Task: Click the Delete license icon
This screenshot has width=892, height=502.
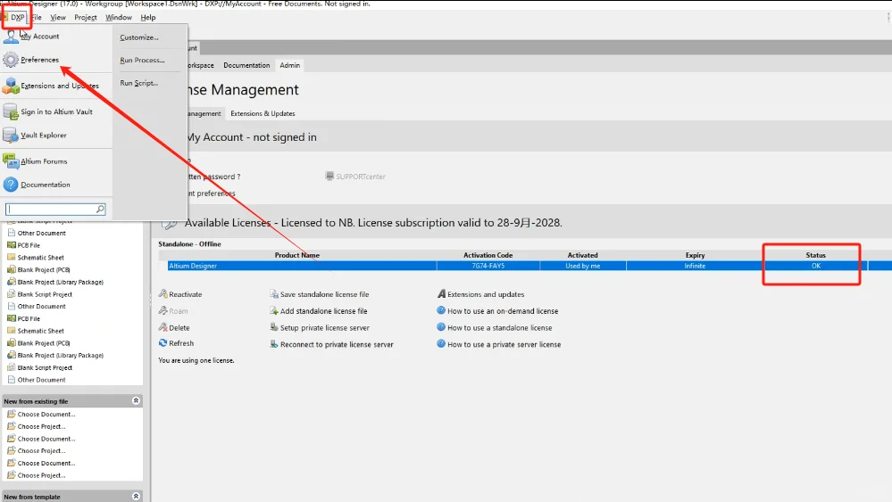Action: 163,327
